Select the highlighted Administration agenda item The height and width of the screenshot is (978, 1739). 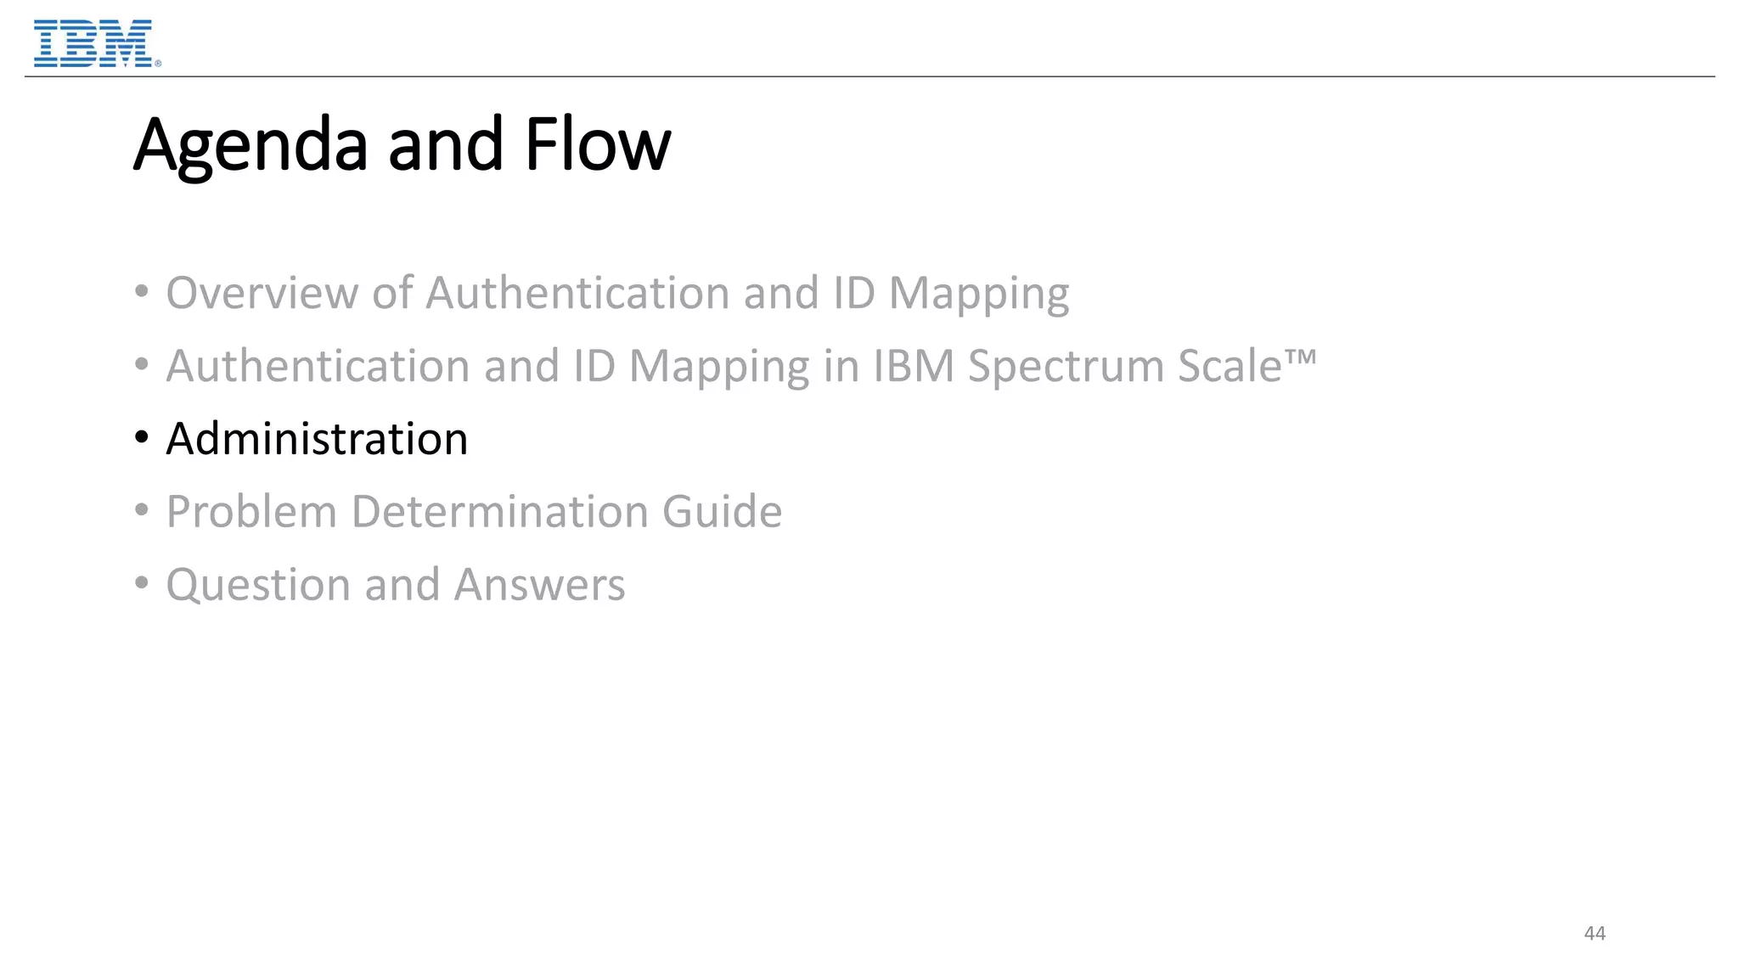[x=317, y=439]
